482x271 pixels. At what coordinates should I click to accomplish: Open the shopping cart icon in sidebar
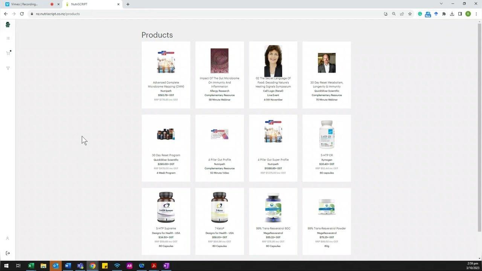(x=8, y=53)
